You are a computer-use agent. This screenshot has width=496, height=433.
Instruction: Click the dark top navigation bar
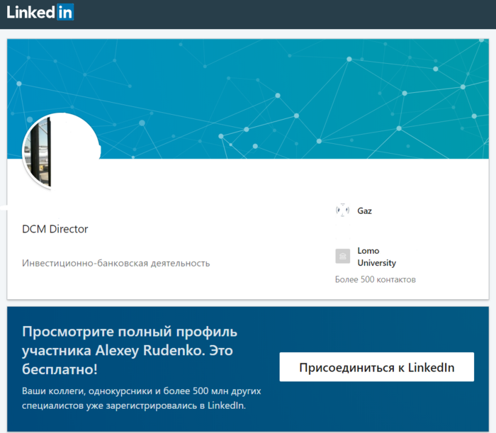(x=283, y=13)
